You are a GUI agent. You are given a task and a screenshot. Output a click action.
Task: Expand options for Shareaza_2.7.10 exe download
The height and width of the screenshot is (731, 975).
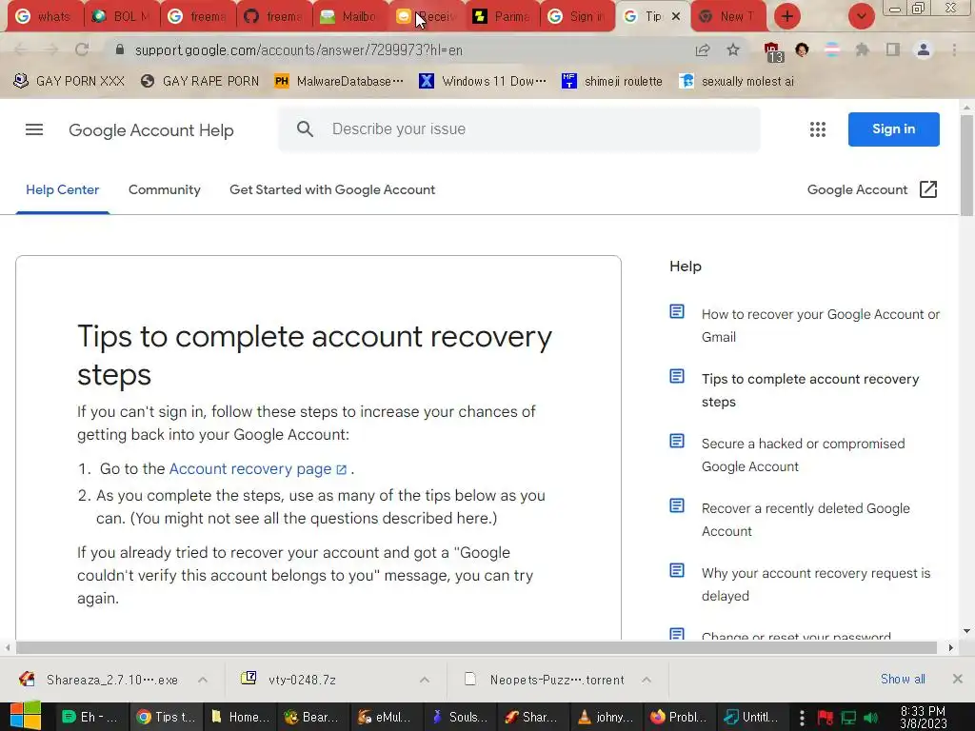203,680
